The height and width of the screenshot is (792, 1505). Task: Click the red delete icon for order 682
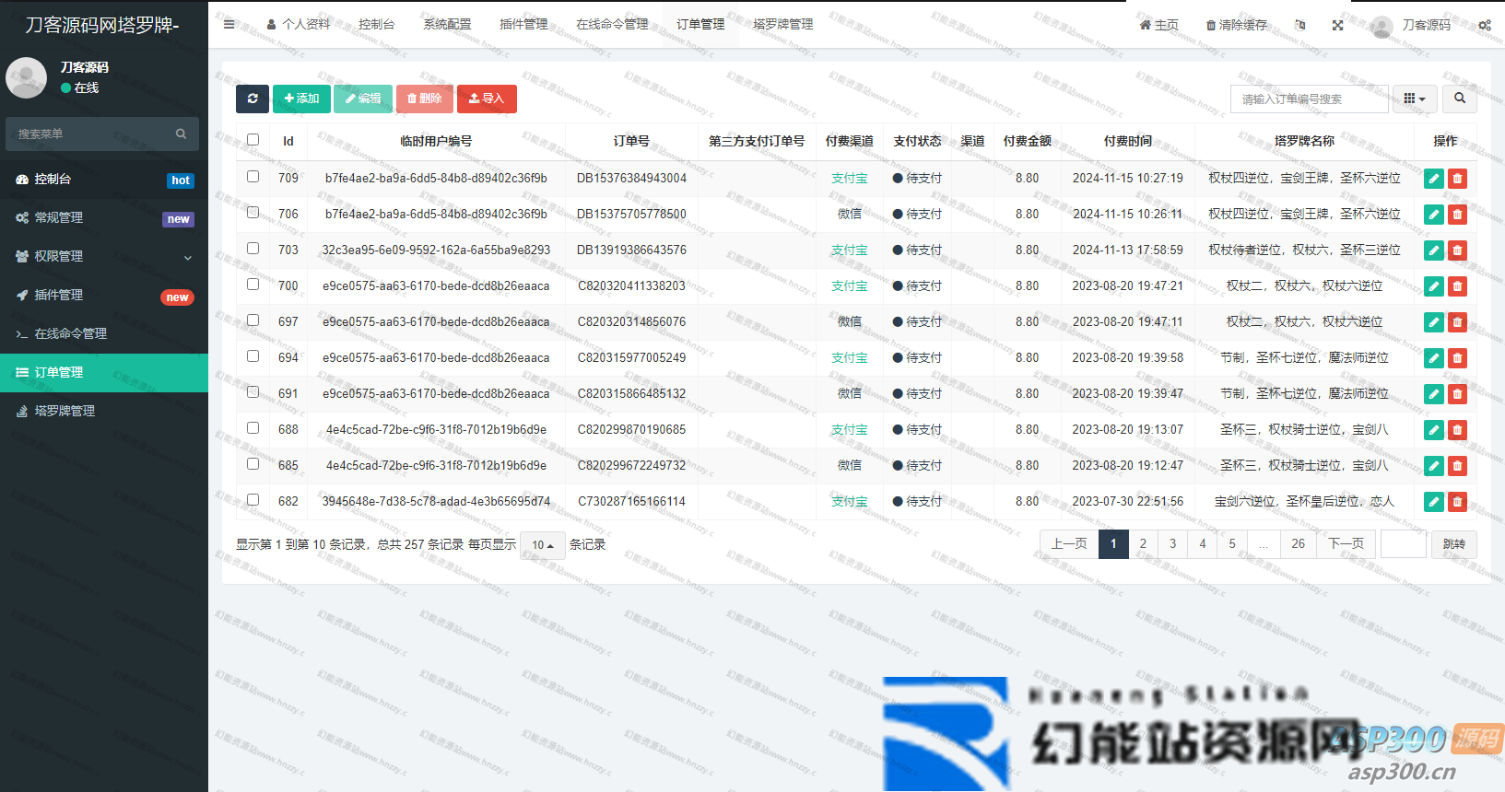point(1457,502)
